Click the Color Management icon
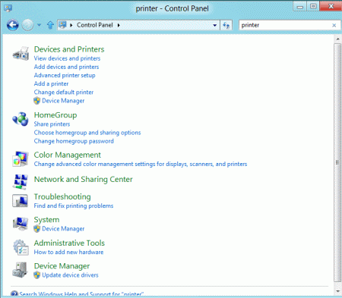Screen dimensions: 342x298 coord(21,158)
